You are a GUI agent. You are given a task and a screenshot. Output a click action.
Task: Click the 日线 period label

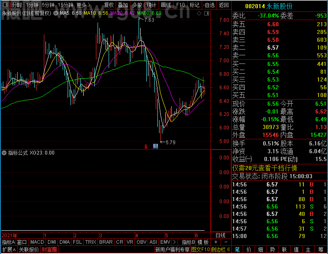click(x=221, y=236)
